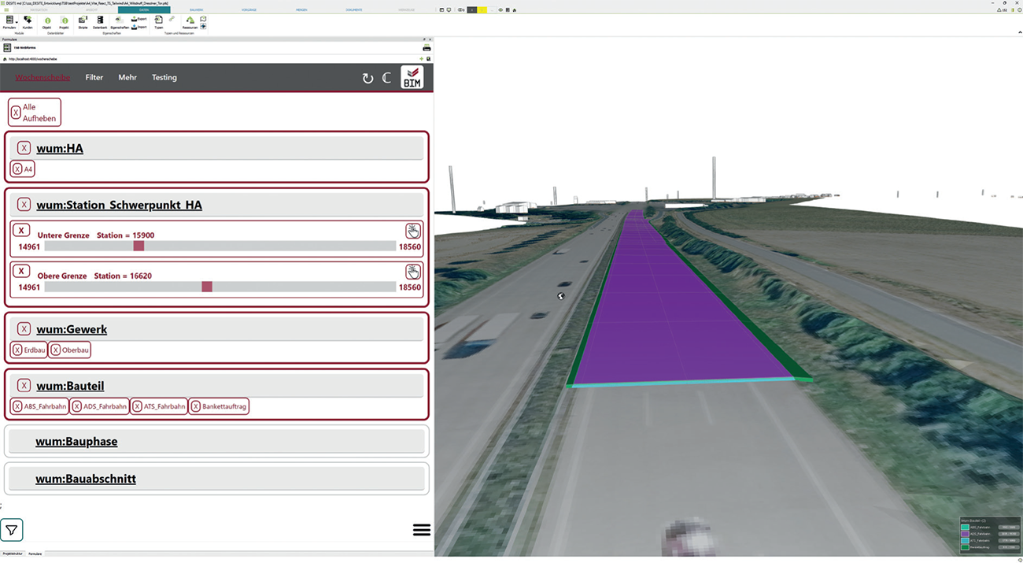
Task: Click the Alle Aufheben button
Action: coord(34,113)
